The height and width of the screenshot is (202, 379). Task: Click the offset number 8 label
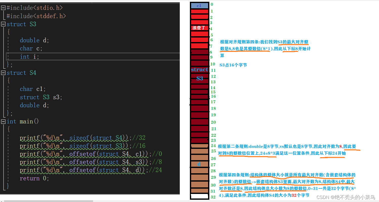point(211,52)
